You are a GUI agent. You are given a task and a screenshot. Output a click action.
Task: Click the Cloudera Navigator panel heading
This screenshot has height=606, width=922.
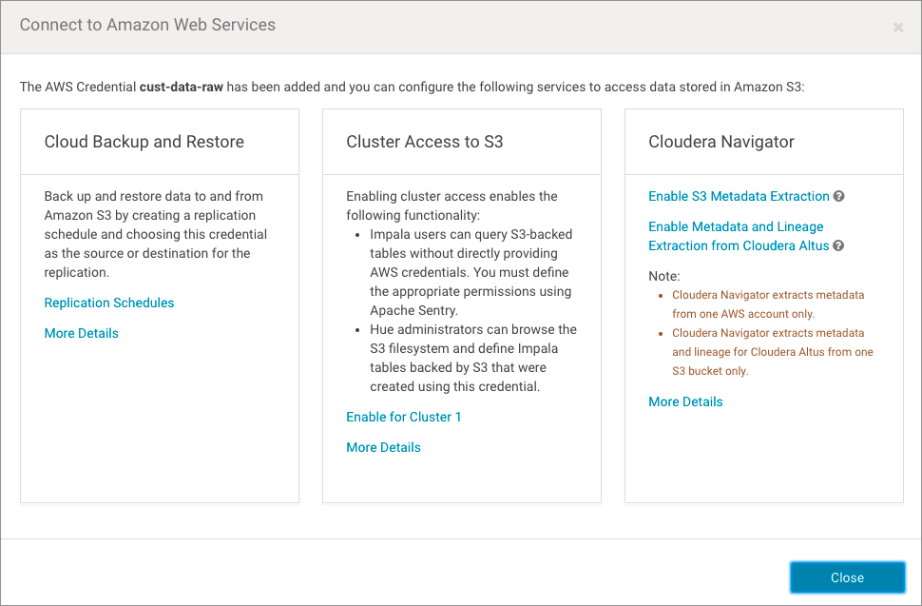tap(721, 142)
